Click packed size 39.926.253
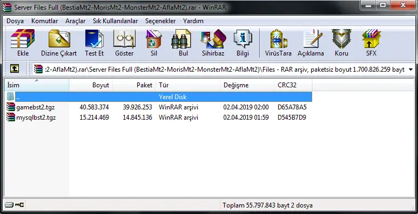The width and height of the screenshot is (418, 214). point(137,107)
